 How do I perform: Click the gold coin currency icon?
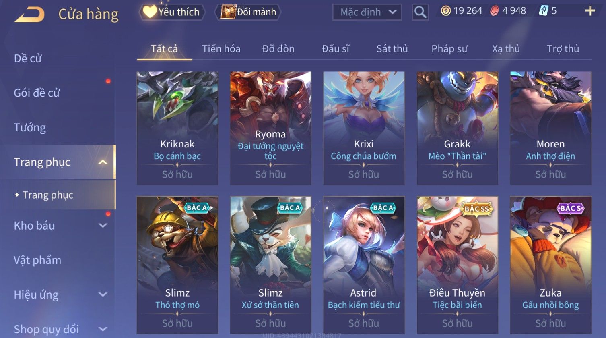(x=445, y=11)
